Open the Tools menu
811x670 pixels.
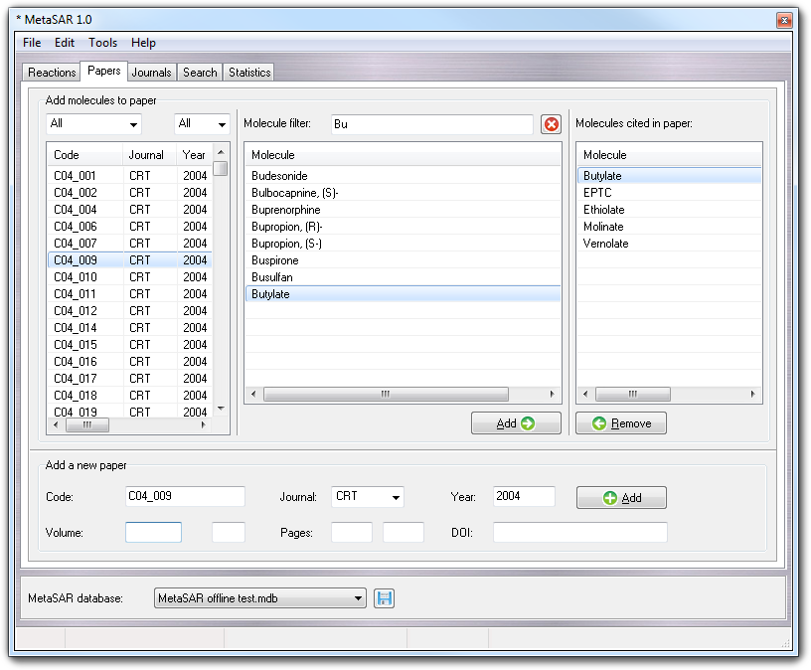(102, 43)
